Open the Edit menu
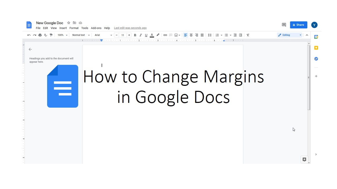Viewport: 337px width, 189px height. point(46,28)
